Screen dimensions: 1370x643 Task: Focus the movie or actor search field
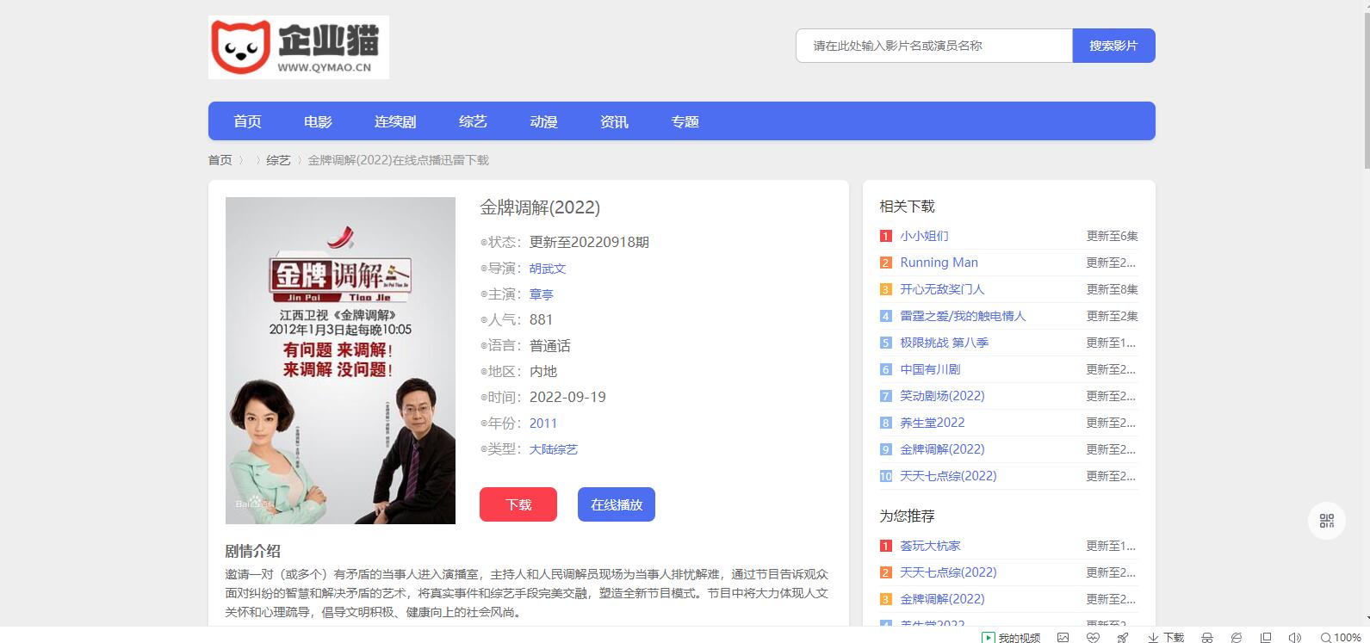pos(933,46)
